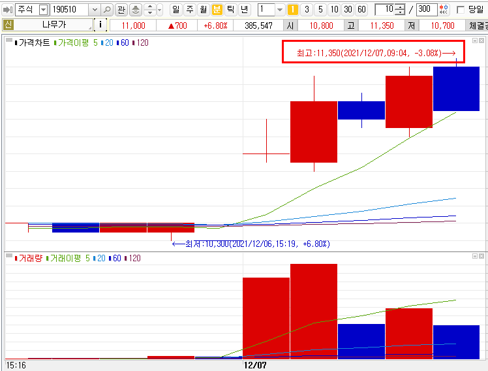Click the 가격이평 5 moving average legend
Screen dimensions: 488x371
click(x=76, y=42)
